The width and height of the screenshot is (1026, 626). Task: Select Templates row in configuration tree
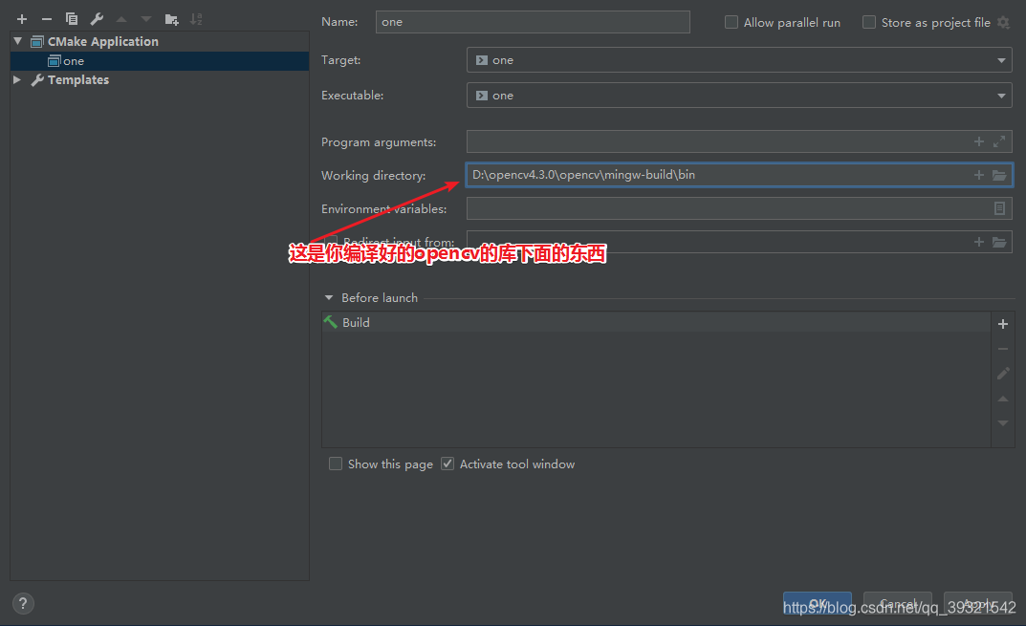(160, 80)
